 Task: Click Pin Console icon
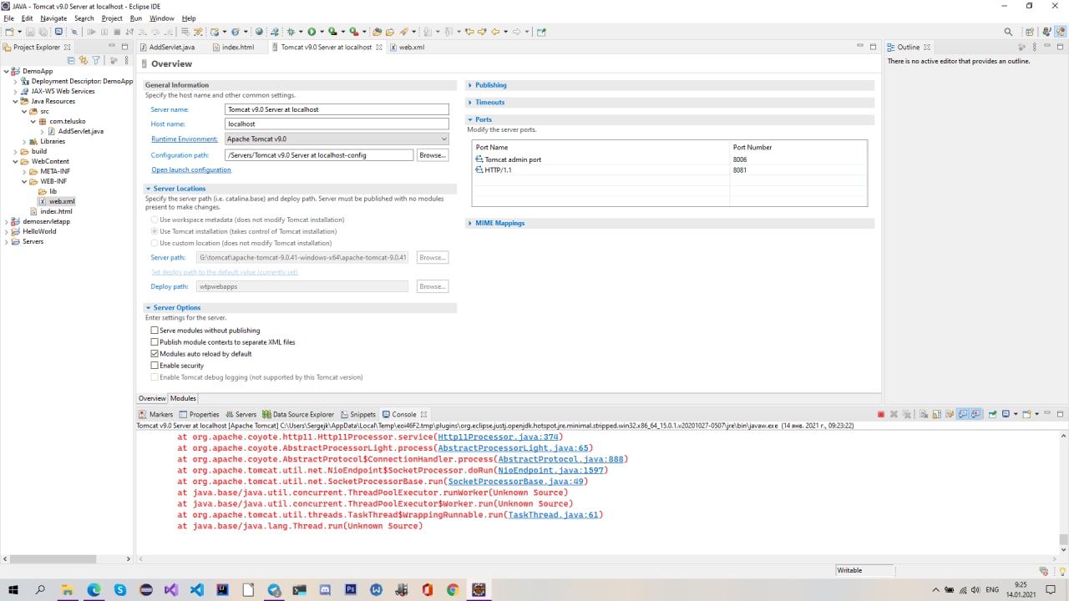pos(992,414)
